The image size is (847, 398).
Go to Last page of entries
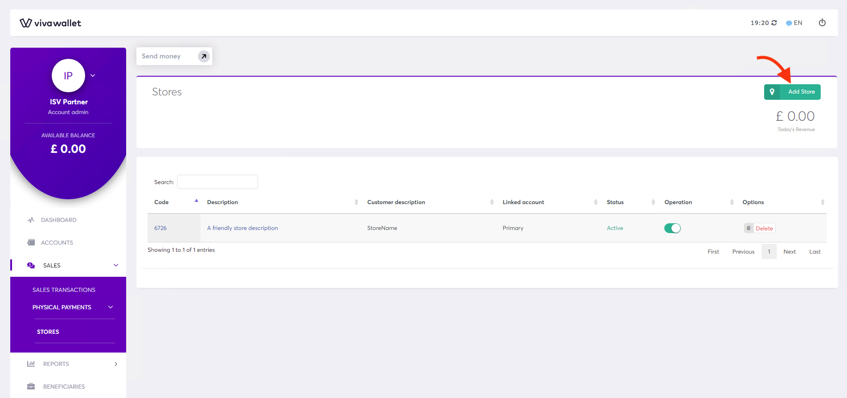(x=815, y=252)
